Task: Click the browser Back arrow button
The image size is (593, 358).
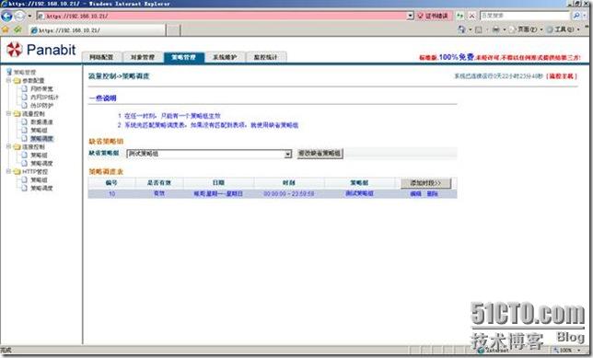Action: click(6, 16)
